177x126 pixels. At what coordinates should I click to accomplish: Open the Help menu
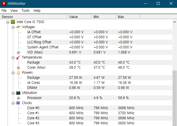tap(37, 11)
